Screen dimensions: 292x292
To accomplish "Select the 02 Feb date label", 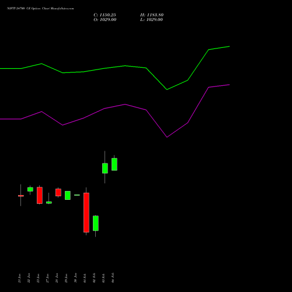I will click(x=94, y=278).
